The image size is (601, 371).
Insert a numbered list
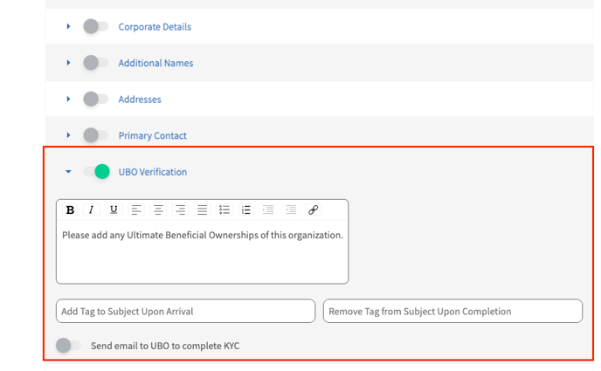246,210
